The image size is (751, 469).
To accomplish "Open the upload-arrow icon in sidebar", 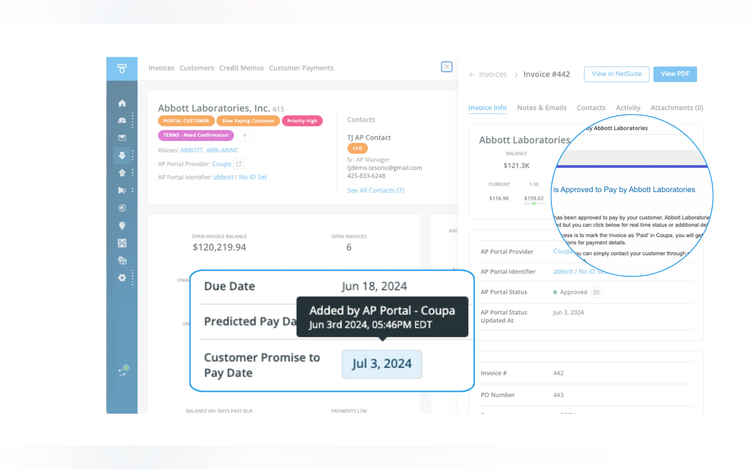I will 122,173.
